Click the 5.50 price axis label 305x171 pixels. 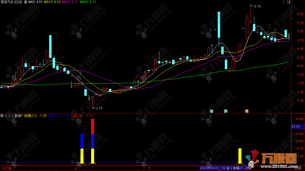(300, 14)
